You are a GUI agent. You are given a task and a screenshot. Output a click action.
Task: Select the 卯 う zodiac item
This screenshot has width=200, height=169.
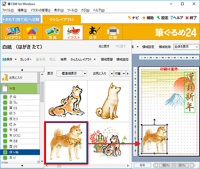point(20,113)
